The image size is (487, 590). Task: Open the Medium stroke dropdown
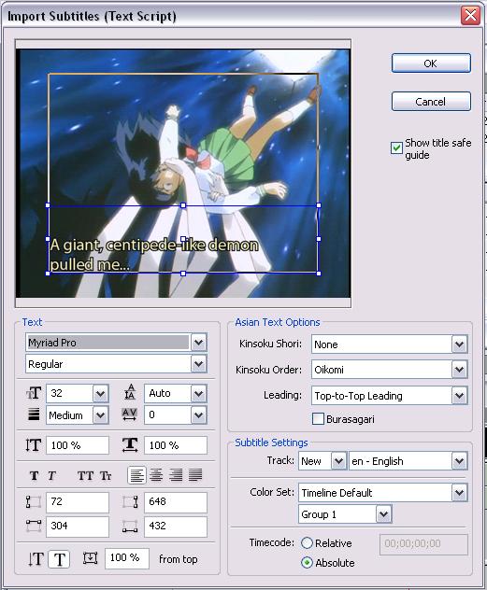tap(100, 415)
